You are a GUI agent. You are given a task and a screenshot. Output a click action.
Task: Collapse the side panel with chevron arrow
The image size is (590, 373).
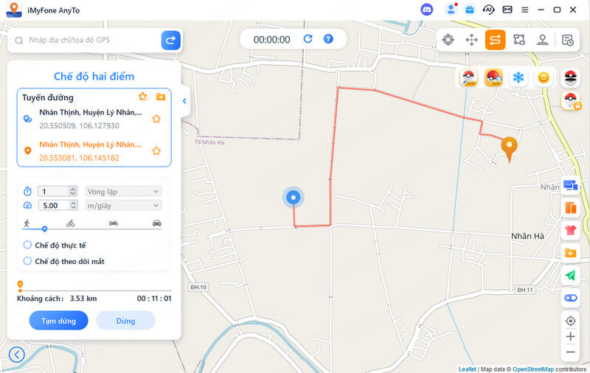[184, 101]
